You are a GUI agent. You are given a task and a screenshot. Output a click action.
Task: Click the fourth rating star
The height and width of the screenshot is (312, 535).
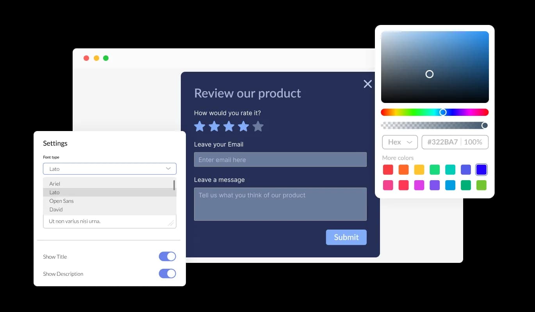(243, 126)
